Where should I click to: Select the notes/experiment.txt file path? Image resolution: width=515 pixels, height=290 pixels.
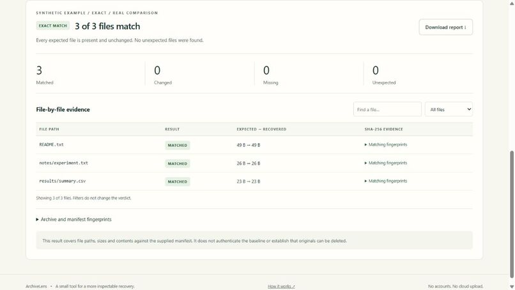point(64,163)
